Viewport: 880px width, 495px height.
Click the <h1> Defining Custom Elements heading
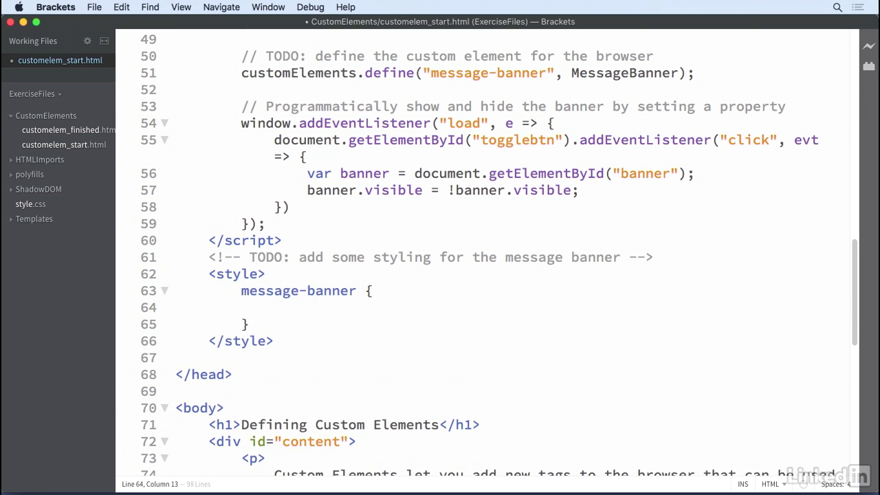344,425
